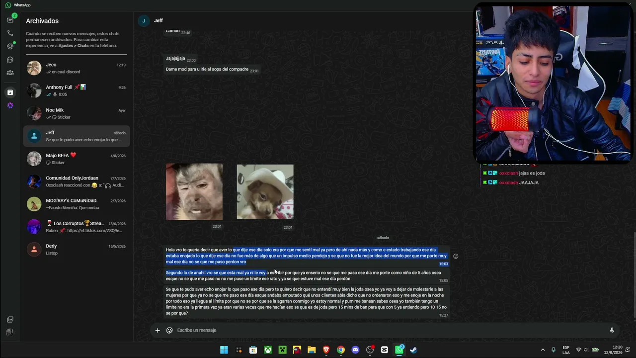Open the Calls phone icon
Viewport: 636px width, 358px height.
(10, 33)
